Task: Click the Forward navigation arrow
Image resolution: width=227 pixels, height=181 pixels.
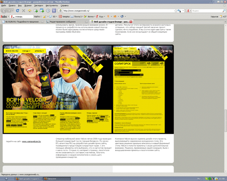Action: [9, 11]
